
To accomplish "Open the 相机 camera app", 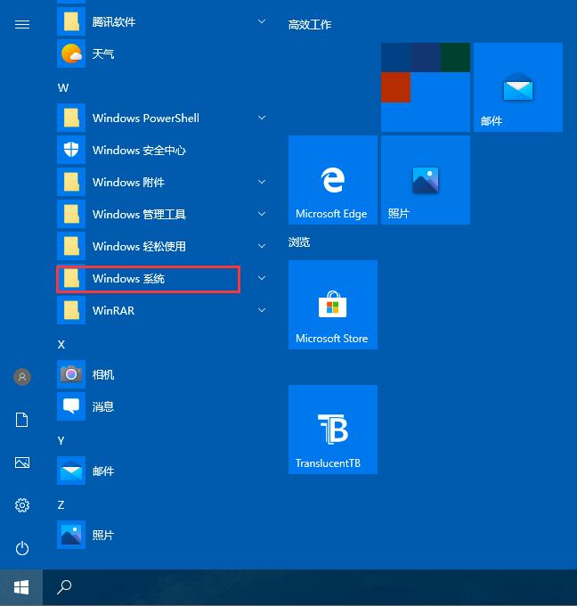I will (103, 375).
